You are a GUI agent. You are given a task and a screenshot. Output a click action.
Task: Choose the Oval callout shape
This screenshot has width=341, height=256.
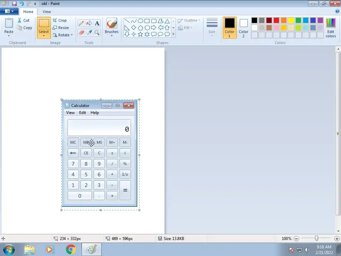tap(161, 34)
